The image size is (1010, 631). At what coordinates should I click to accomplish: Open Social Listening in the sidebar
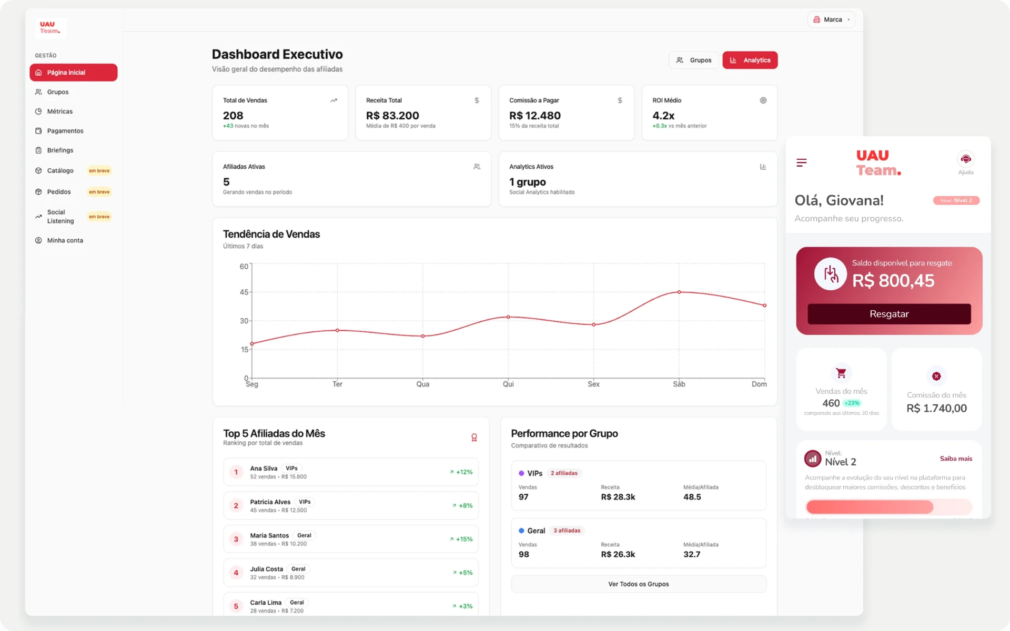point(74,217)
